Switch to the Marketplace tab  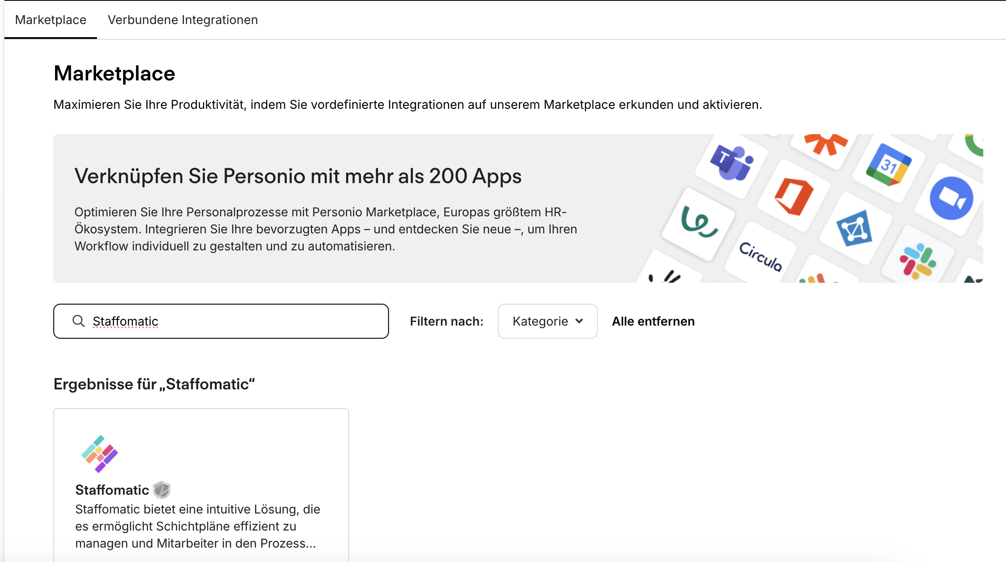click(51, 20)
